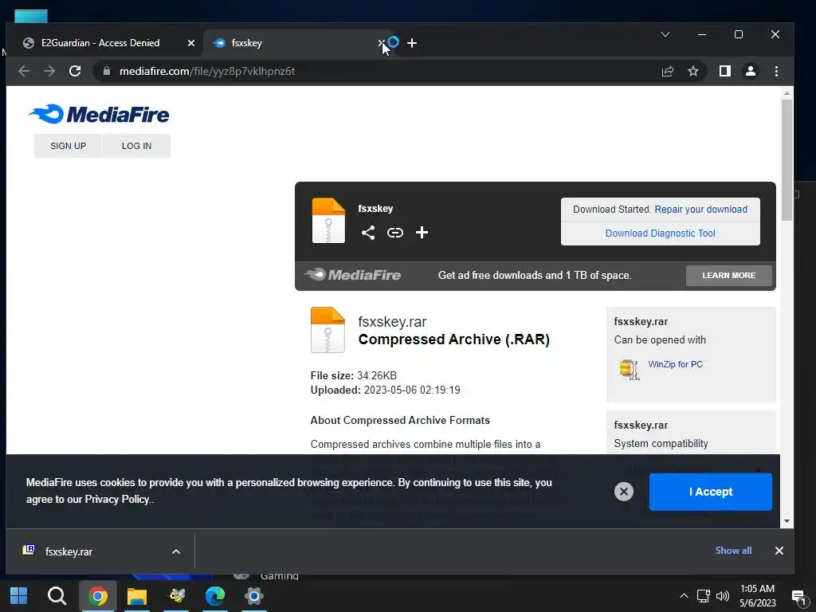View site info lock icon
Image resolution: width=816 pixels, height=612 pixels.
click(107, 71)
